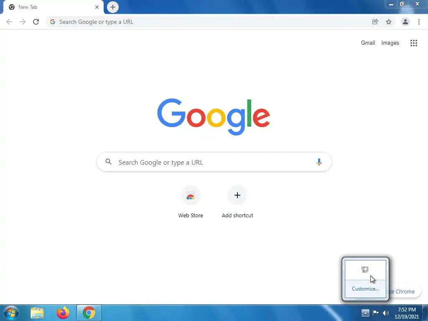
Task: Click the forward navigation arrow
Action: pos(23,22)
